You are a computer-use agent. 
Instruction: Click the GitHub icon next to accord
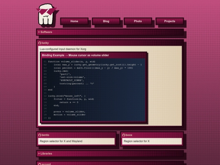[x=40, y=164]
